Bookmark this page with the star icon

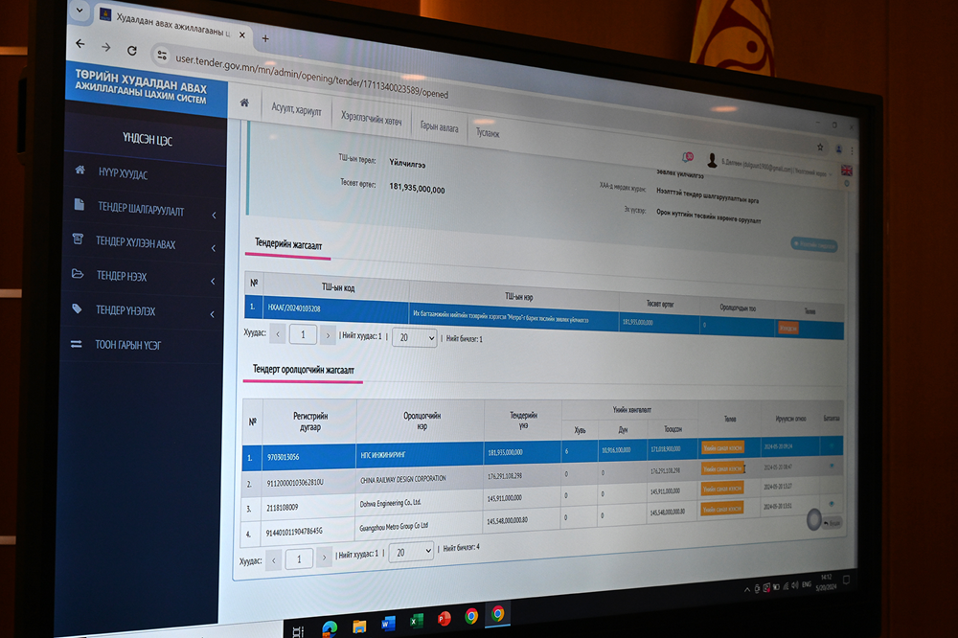tap(820, 148)
